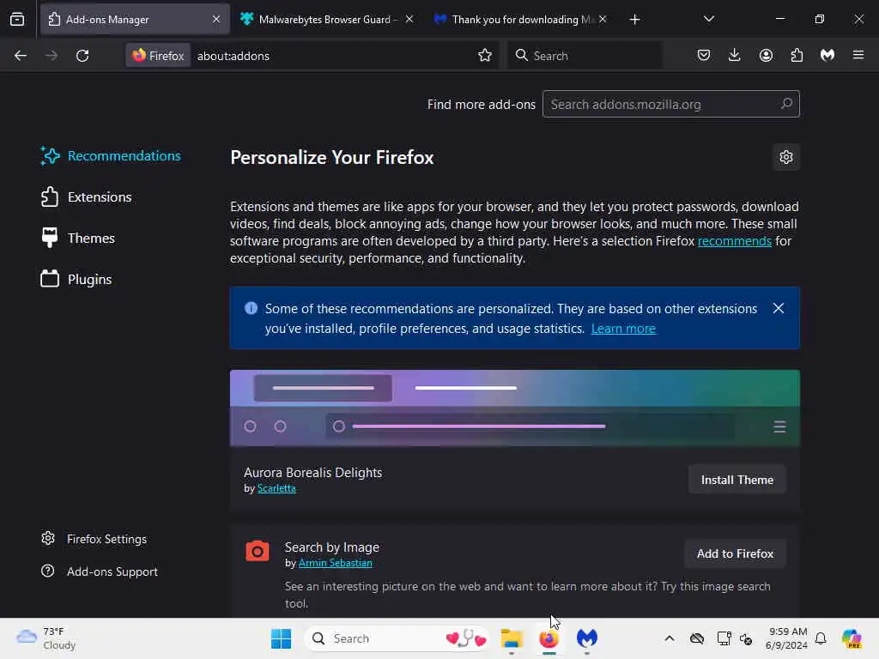Open the Firefox application menu (hamburger)
Screen dimensions: 879x659
tap(858, 56)
